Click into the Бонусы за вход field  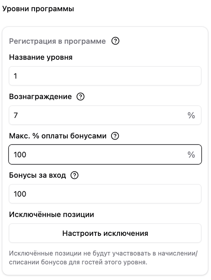(x=105, y=194)
